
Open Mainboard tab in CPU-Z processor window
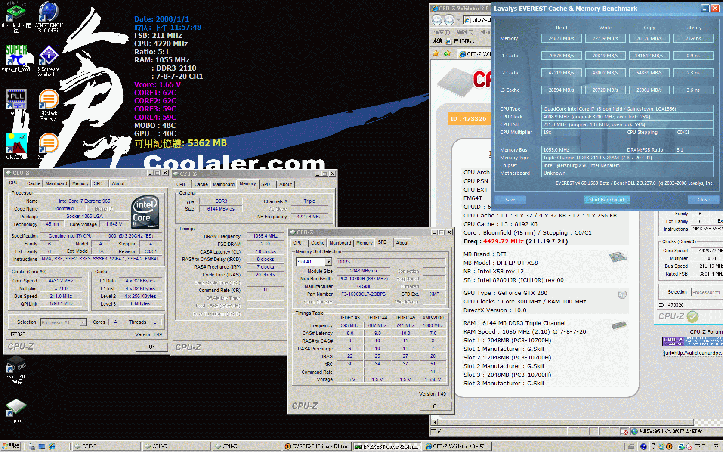[x=56, y=183]
